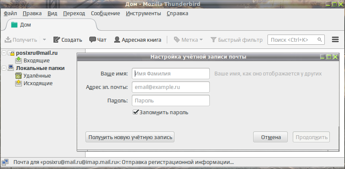Open the Переход menu

(74, 13)
